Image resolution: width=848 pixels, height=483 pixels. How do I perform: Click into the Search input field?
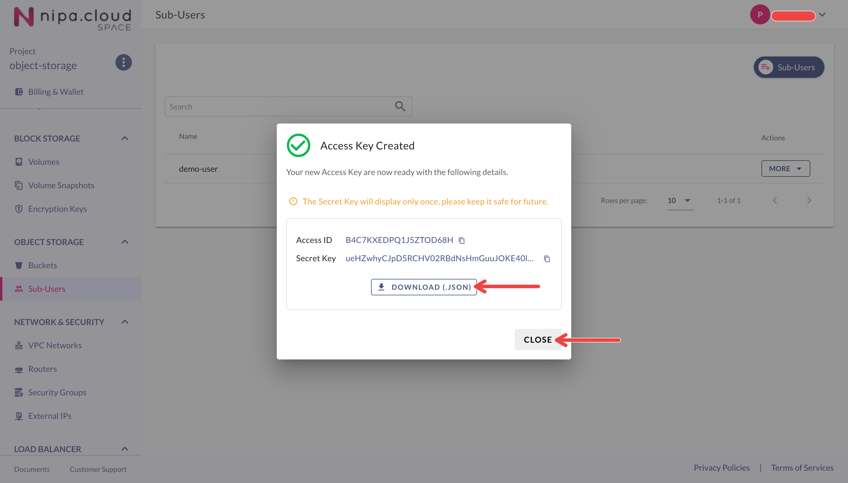(279, 106)
